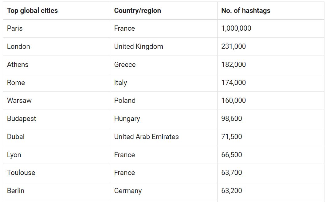Click the 'United Kingdom' country cell
The image size is (326, 202).
[x=164, y=47]
